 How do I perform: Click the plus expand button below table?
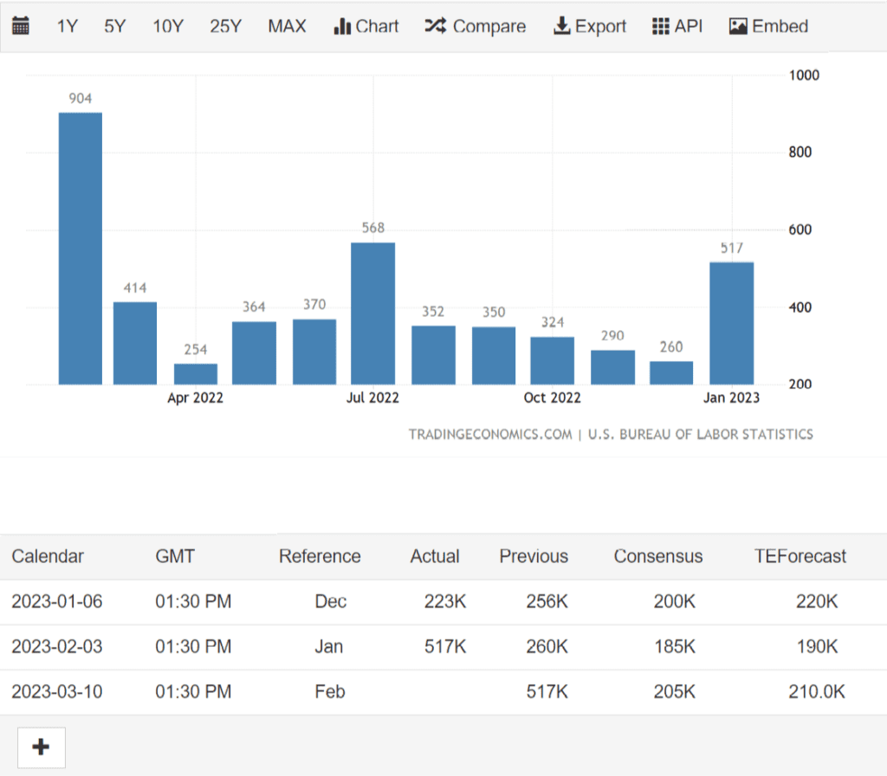click(42, 747)
